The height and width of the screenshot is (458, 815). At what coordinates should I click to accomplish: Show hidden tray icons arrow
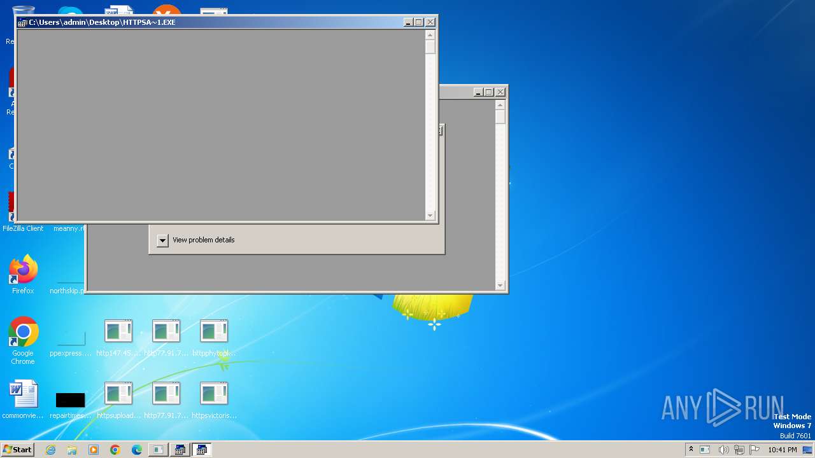[x=691, y=450]
